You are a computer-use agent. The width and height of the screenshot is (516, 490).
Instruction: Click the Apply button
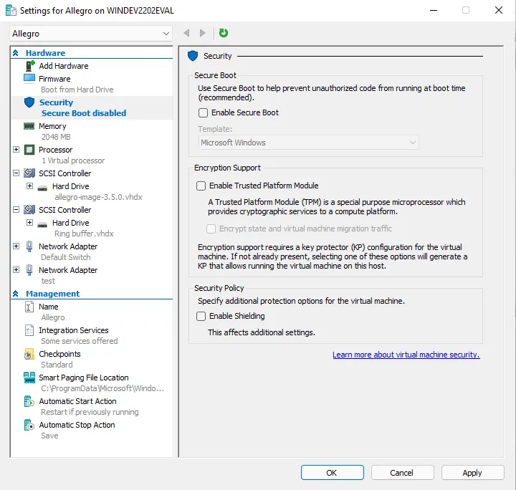point(472,473)
